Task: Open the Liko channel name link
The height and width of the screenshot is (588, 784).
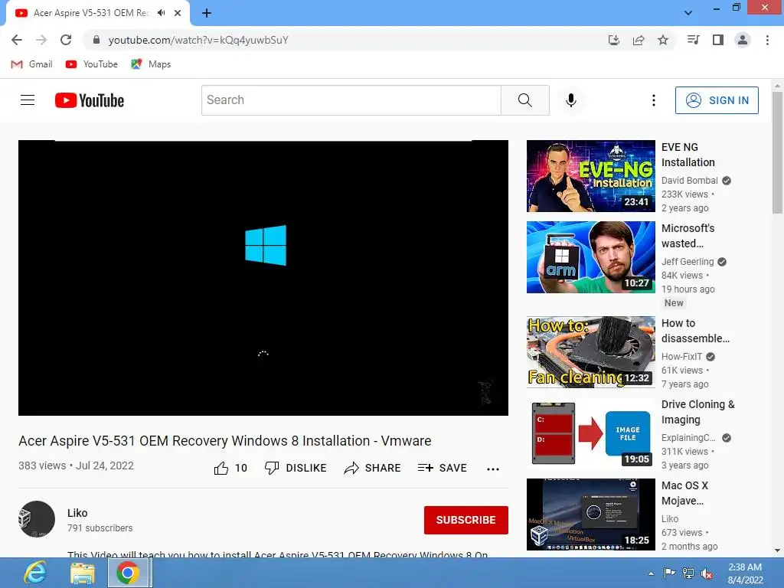Action: (x=77, y=513)
